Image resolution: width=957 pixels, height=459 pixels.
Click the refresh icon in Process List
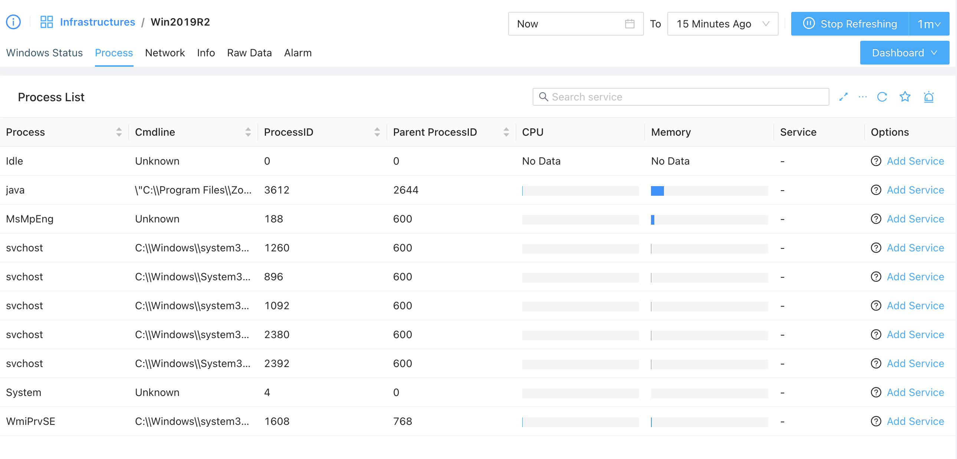point(882,97)
